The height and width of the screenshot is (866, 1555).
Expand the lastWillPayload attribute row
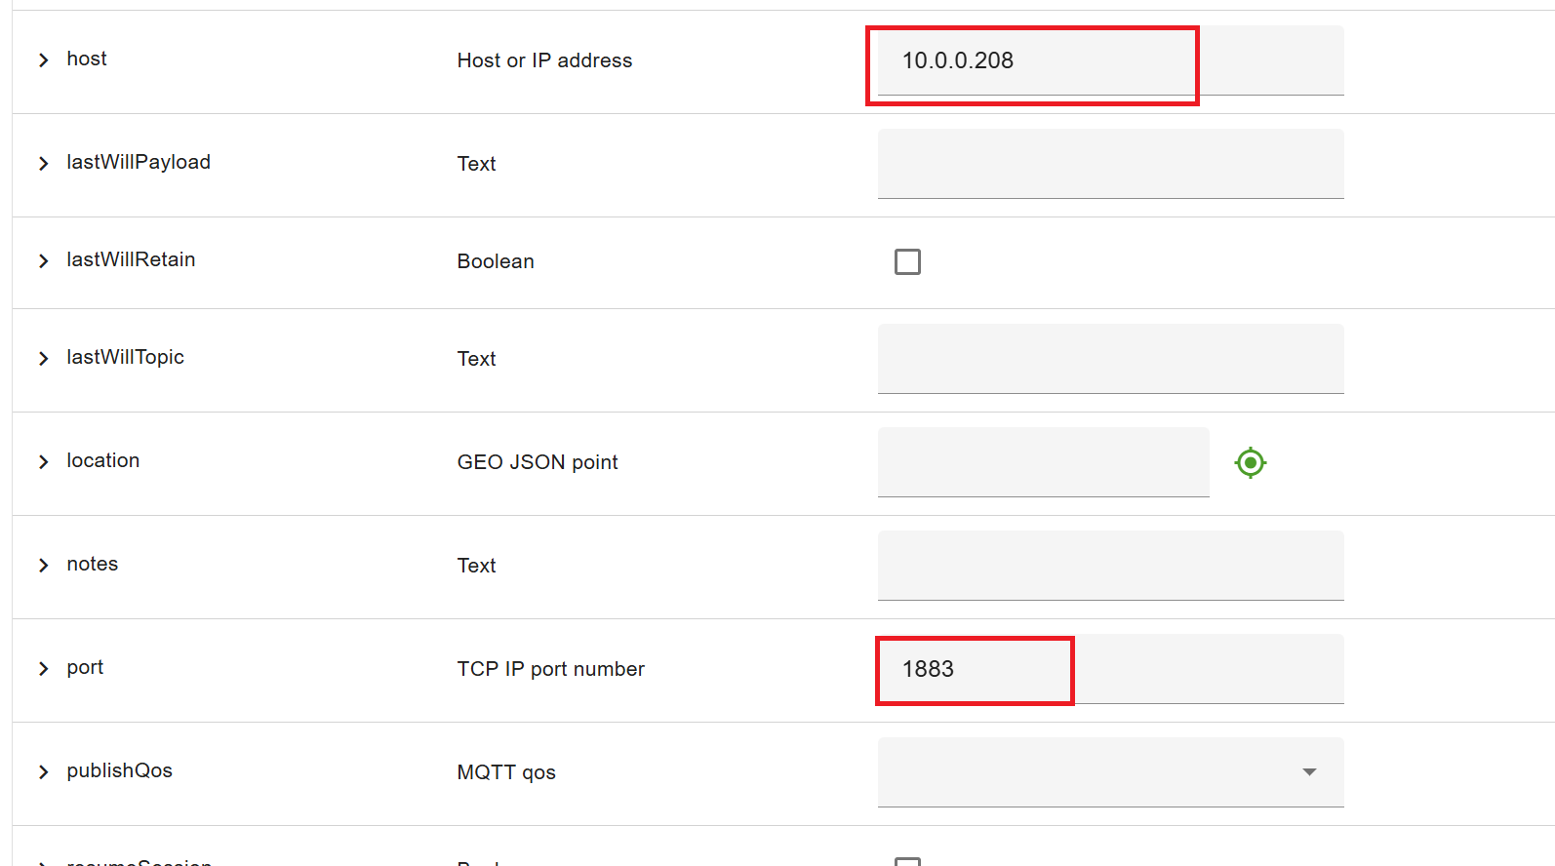(x=43, y=164)
